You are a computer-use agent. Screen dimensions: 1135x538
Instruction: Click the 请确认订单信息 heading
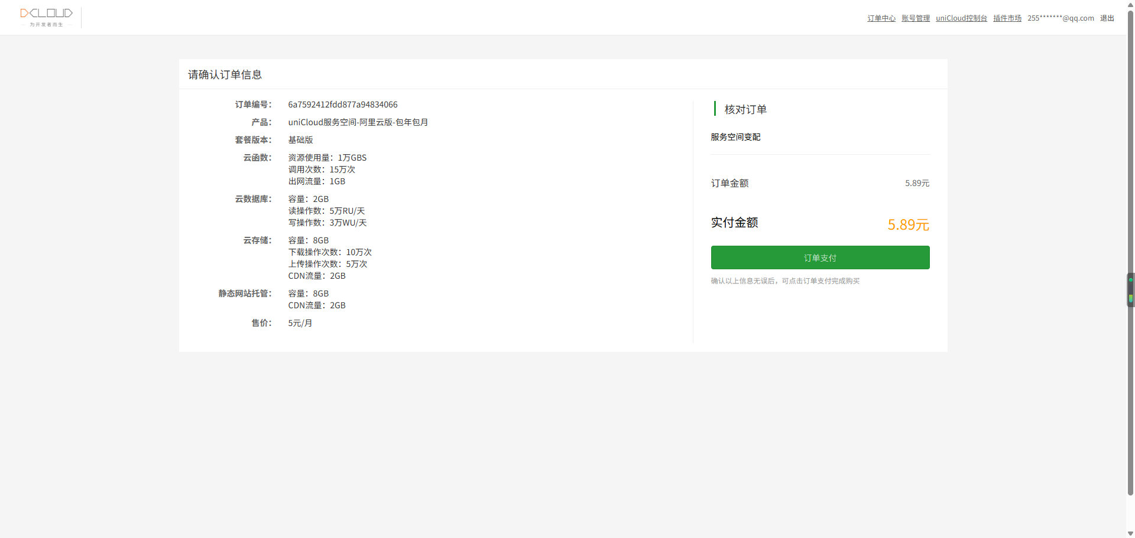225,74
